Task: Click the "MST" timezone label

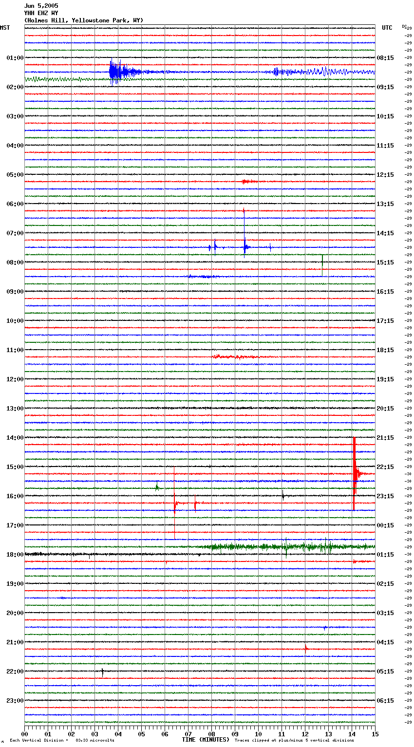Action: [5, 28]
